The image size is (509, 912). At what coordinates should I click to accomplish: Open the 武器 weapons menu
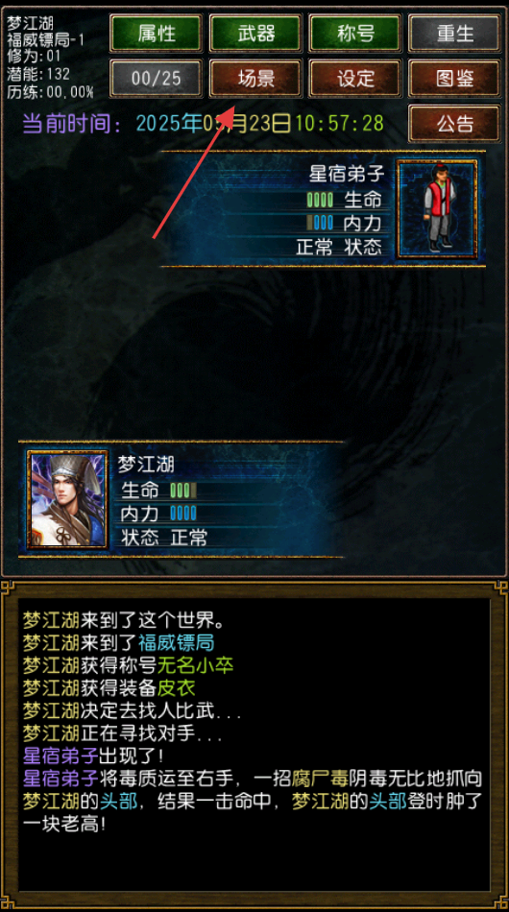(256, 34)
